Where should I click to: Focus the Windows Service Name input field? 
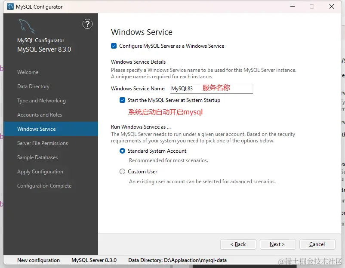(x=212, y=89)
